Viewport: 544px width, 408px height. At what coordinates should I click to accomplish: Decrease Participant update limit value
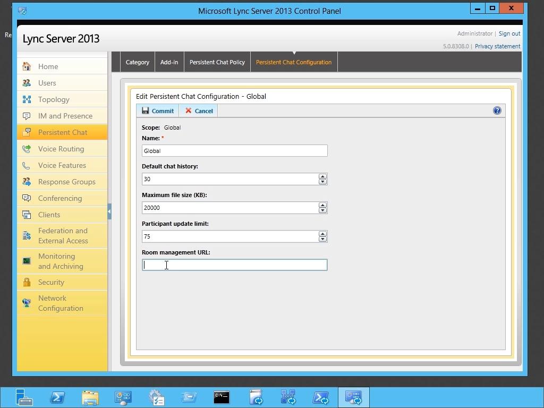click(x=322, y=239)
